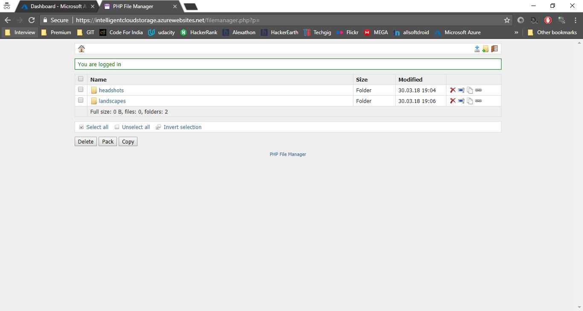Image resolution: width=583 pixels, height=311 pixels.
Task: Click the headshots modified date 30.03.18 19:04
Action: pyautogui.click(x=417, y=90)
